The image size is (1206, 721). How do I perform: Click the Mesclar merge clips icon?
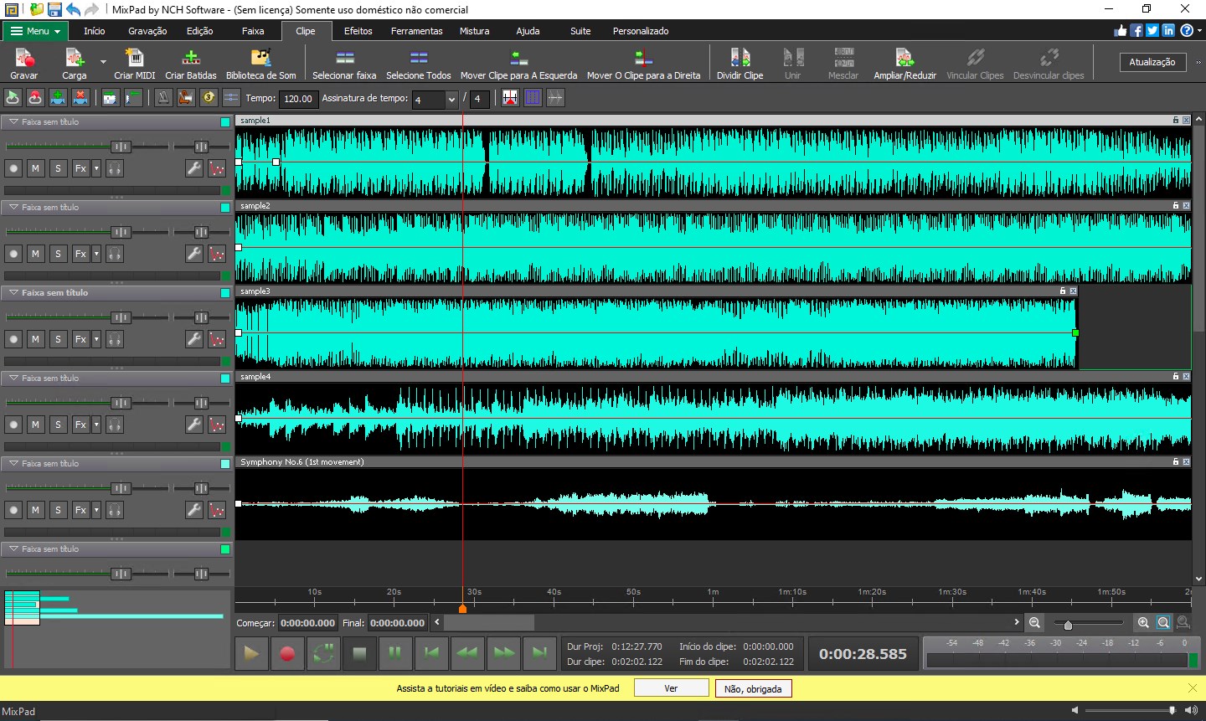tap(843, 63)
